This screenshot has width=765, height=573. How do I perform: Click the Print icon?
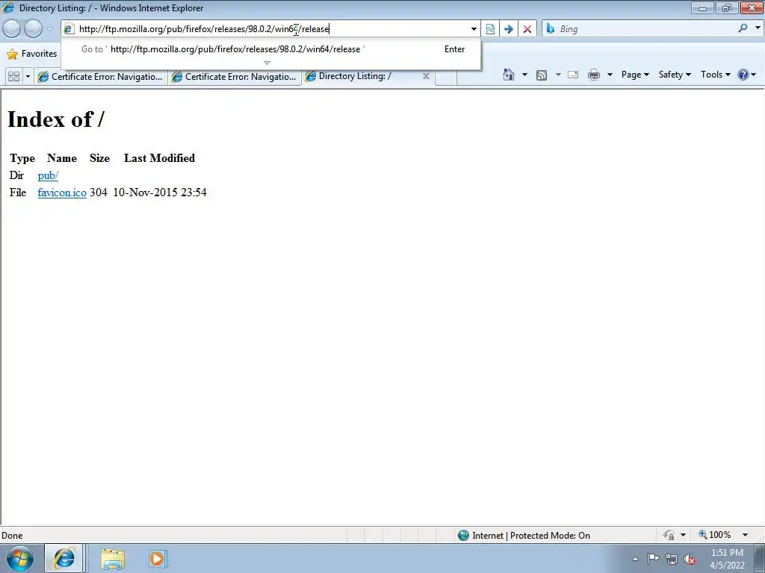pos(594,75)
